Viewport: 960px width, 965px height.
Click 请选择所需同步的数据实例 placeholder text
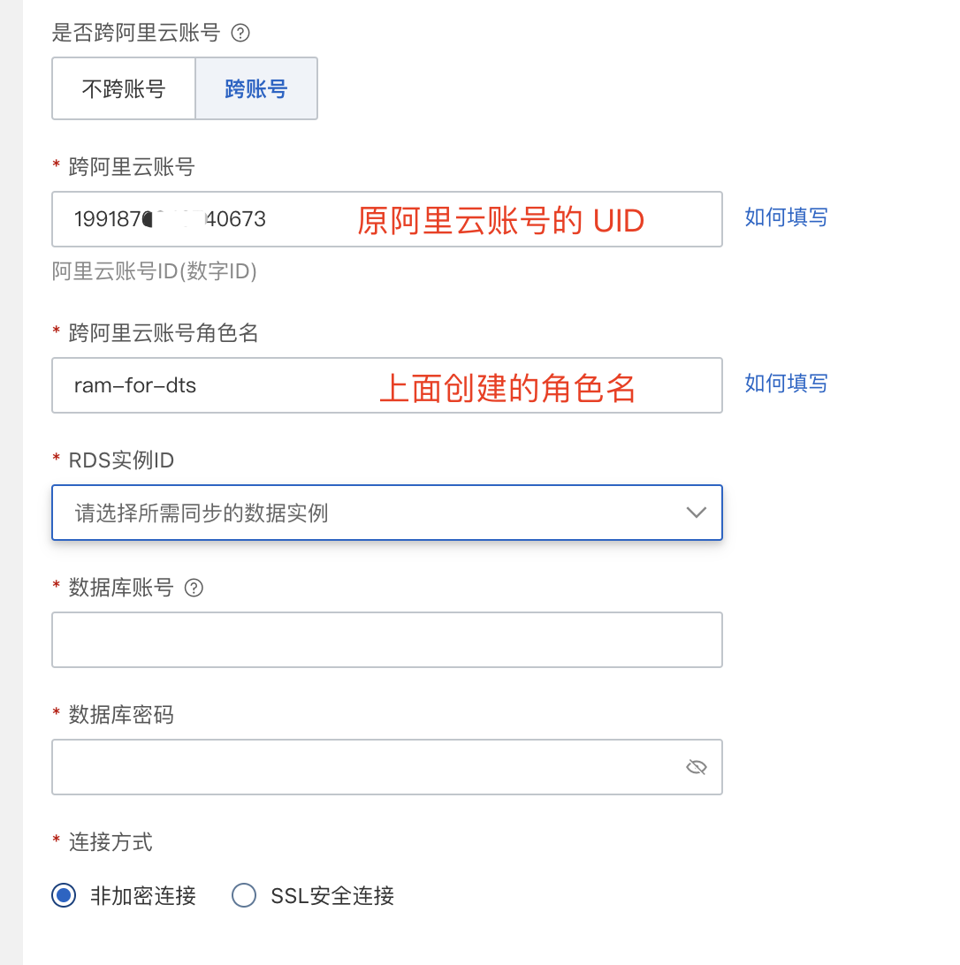coord(202,513)
